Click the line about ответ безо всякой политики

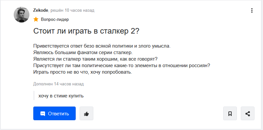(102, 46)
